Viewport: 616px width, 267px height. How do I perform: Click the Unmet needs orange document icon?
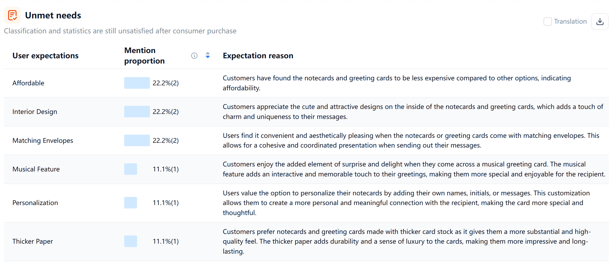pos(12,15)
